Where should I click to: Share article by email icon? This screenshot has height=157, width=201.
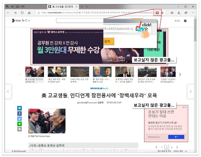(20, 129)
